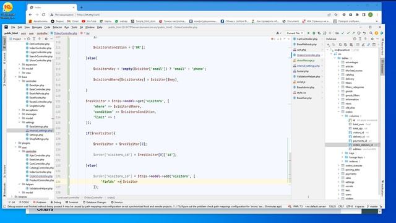The height and width of the screenshot is (223, 396).
Task: Open the Debug tool window
Action: (x=56, y=203)
